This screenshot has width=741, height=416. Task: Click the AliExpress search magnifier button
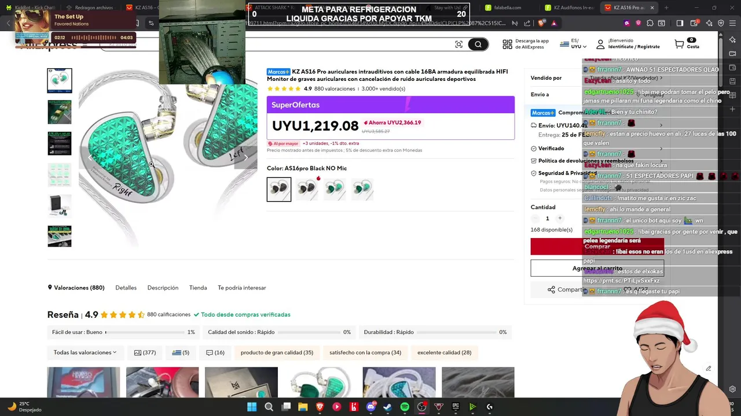478,44
